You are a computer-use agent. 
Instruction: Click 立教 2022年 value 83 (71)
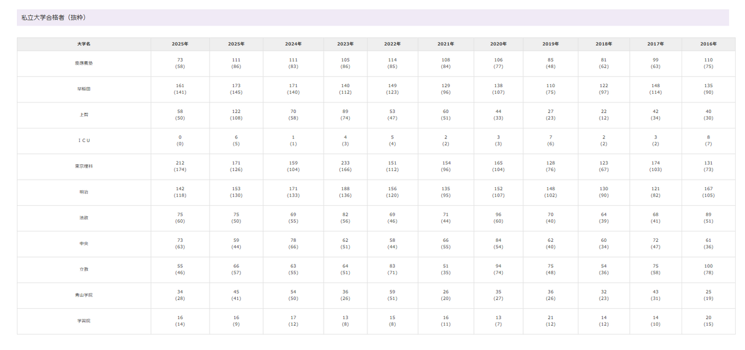(392, 270)
